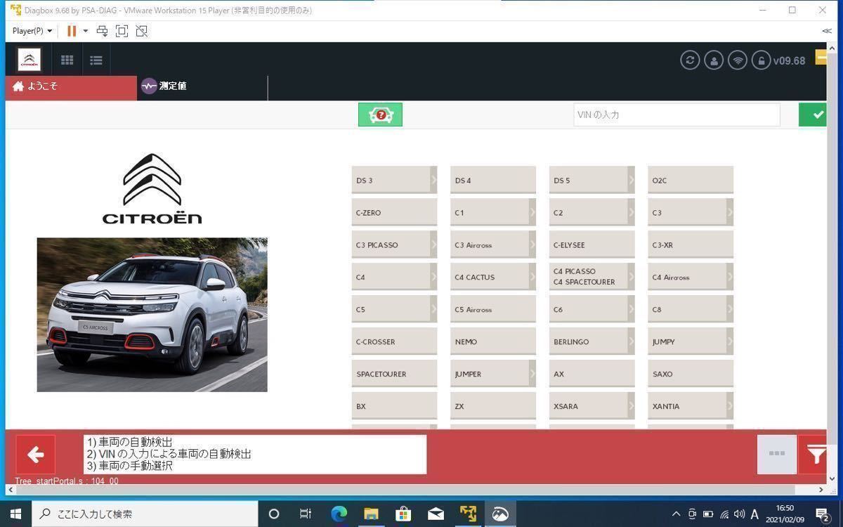Open the grid apps view icon
843x527 pixels.
pos(67,60)
